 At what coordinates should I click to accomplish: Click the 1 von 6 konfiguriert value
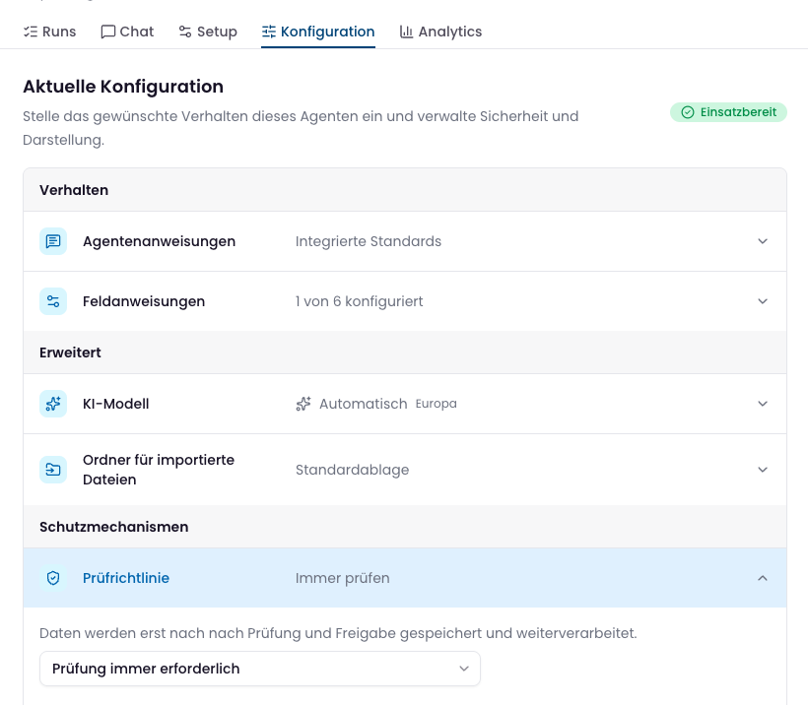pyautogui.click(x=360, y=301)
